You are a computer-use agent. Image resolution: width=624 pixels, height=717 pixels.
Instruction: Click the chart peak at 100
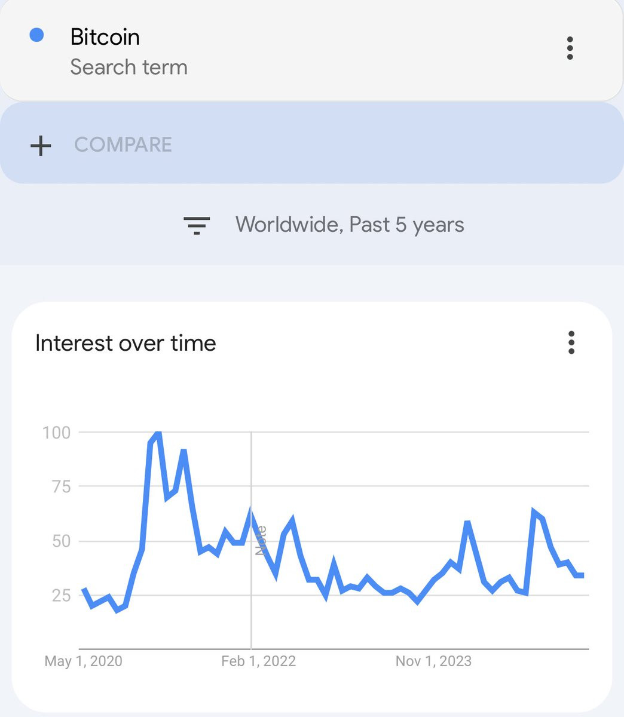(158, 431)
